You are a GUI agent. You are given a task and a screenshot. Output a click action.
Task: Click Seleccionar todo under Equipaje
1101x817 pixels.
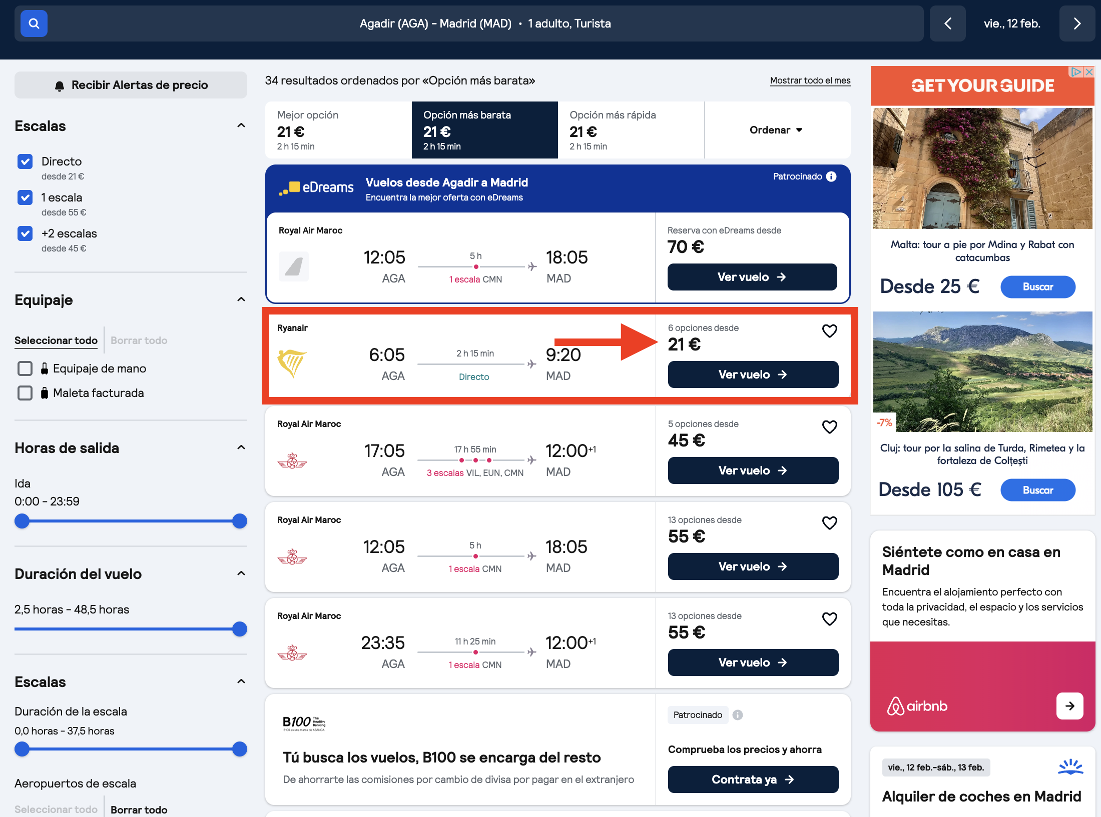pyautogui.click(x=56, y=340)
